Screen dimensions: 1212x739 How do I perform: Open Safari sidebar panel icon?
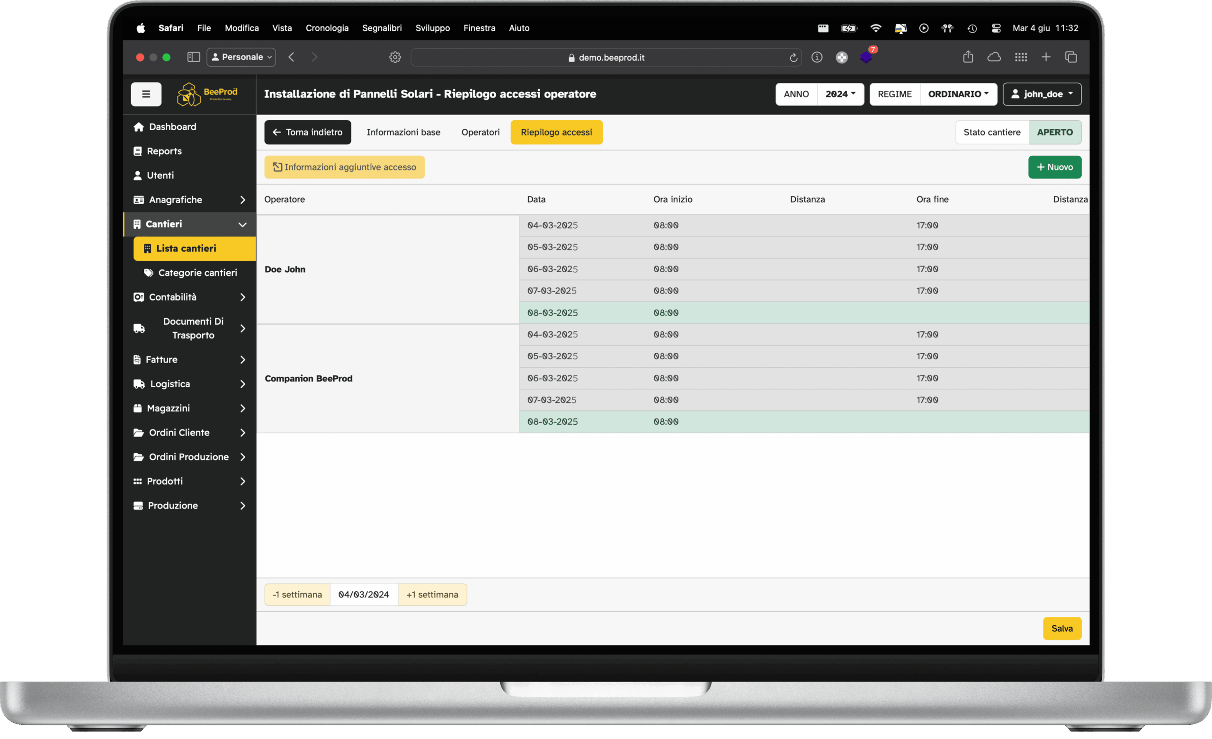click(x=193, y=57)
